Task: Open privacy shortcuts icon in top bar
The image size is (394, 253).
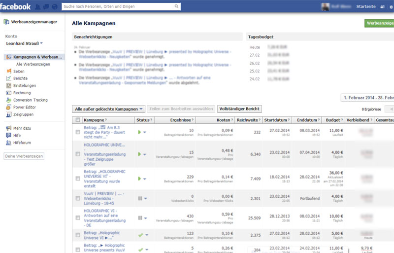Action: click(383, 7)
